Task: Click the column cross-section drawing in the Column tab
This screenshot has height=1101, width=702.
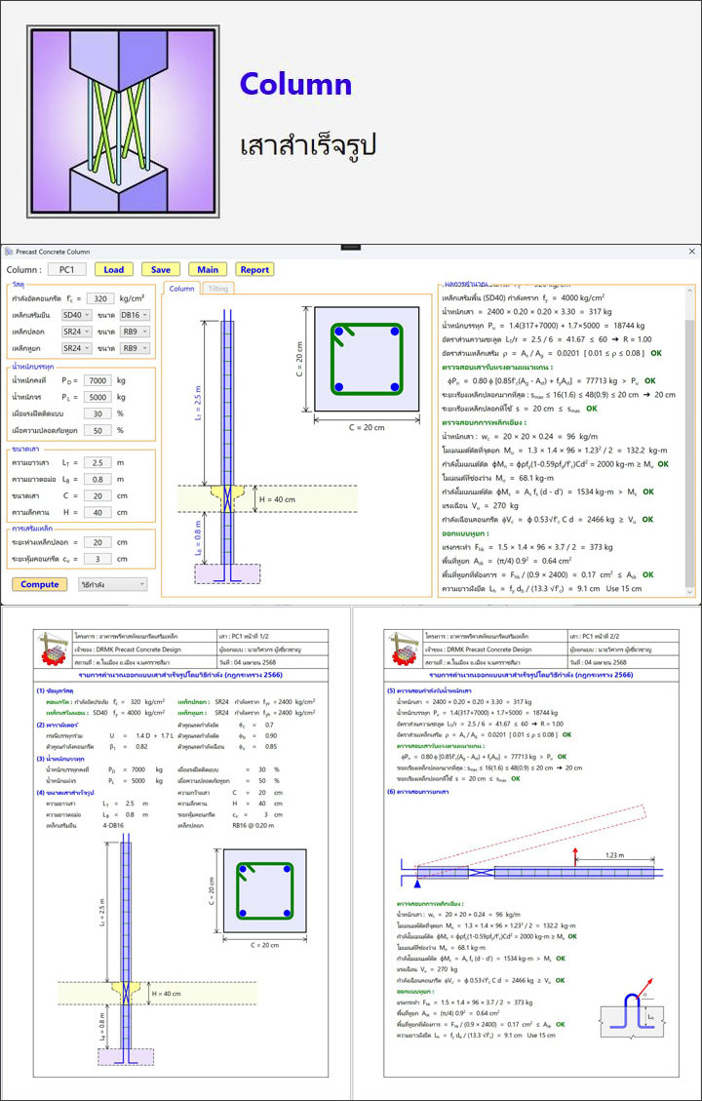Action: click(x=367, y=358)
